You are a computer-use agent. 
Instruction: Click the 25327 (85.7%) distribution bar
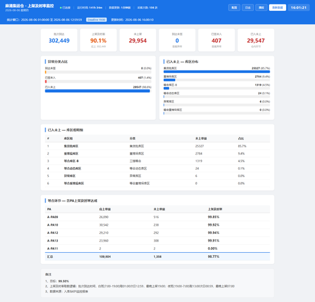217,72
